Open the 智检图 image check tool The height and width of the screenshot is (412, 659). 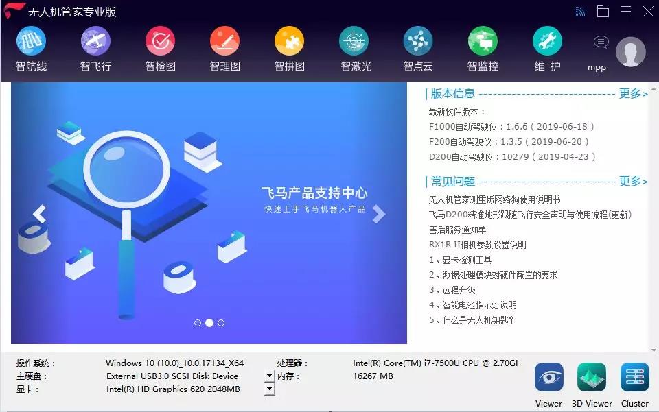point(160,42)
